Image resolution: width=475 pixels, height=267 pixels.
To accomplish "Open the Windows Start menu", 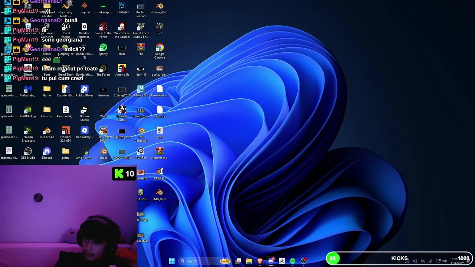I will pyautogui.click(x=172, y=261).
